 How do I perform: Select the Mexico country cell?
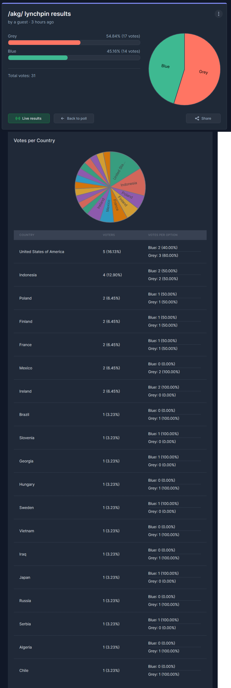tap(26, 368)
